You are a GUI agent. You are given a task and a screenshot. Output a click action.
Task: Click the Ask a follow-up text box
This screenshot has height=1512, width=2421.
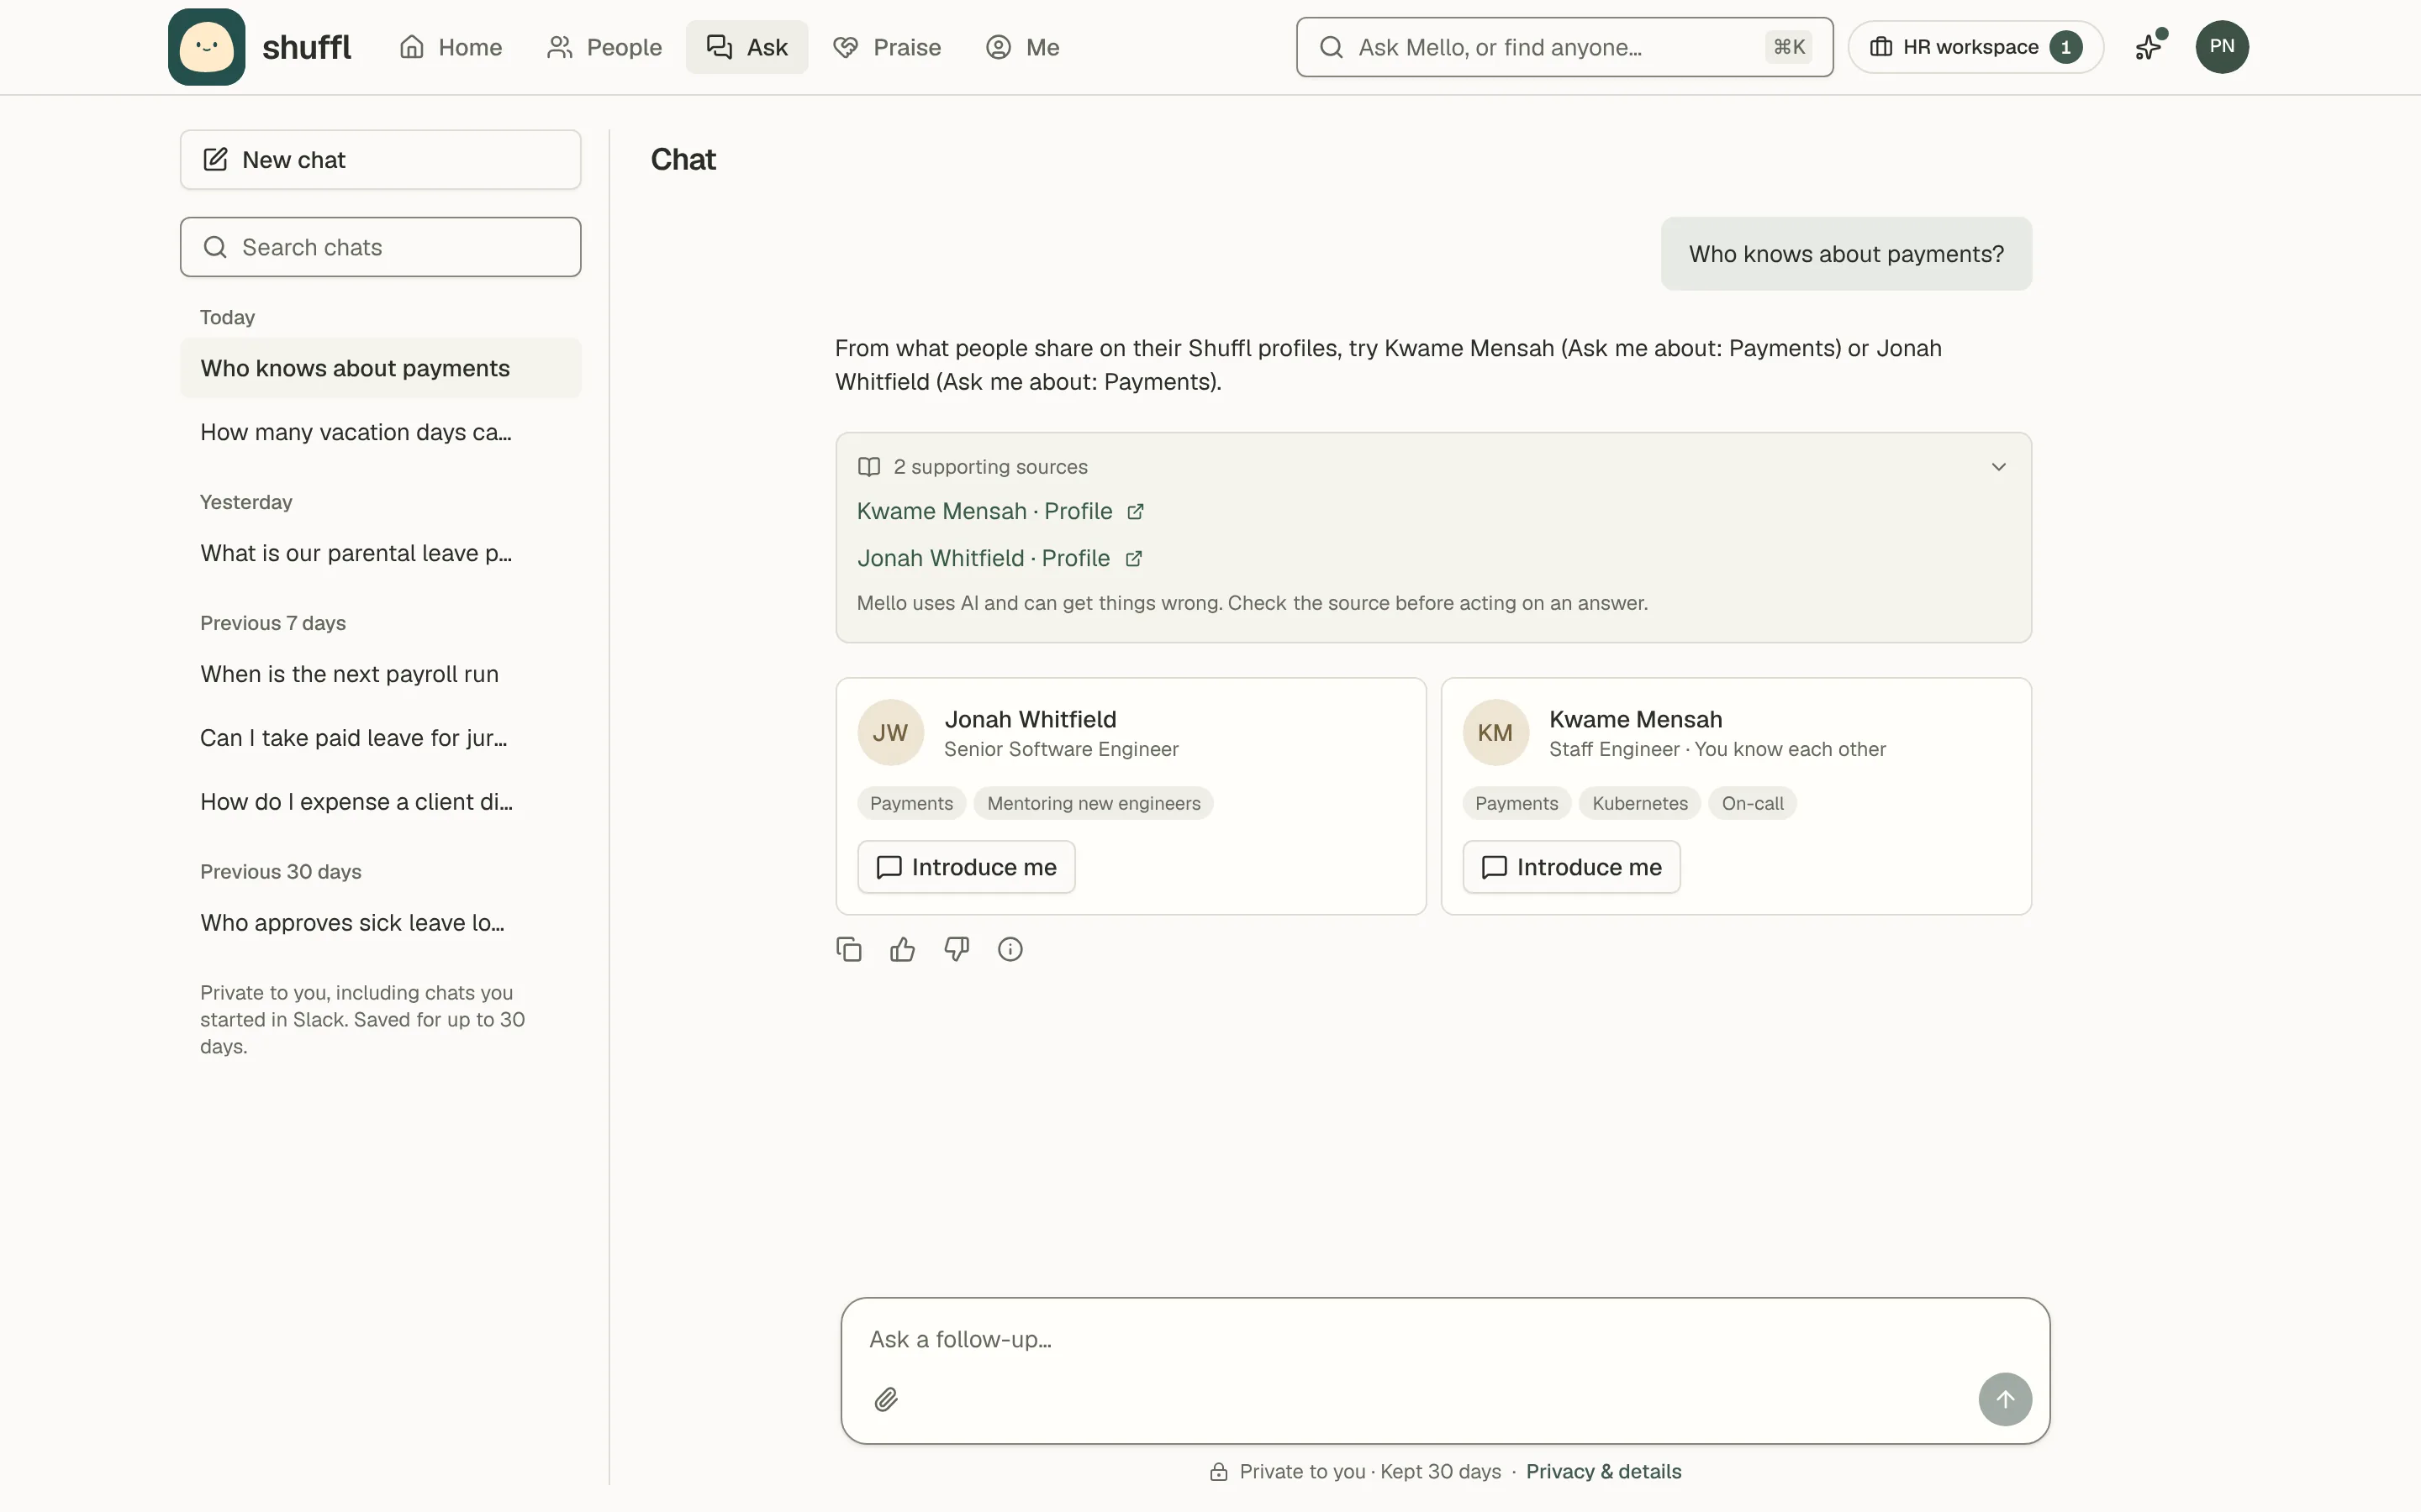coord(1444,1340)
